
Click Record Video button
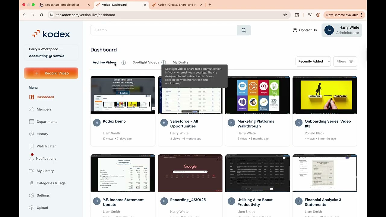51,73
